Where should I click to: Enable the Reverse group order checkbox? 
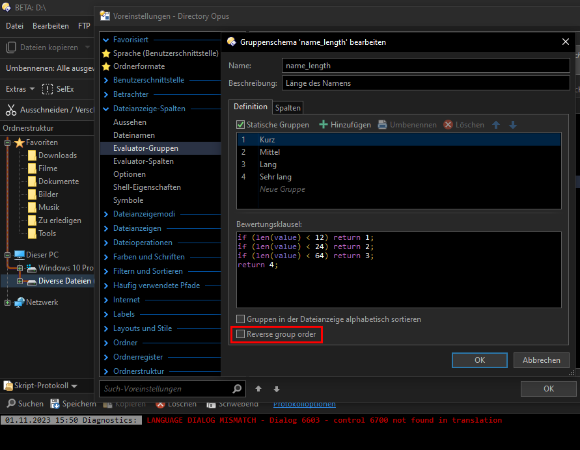(240, 334)
